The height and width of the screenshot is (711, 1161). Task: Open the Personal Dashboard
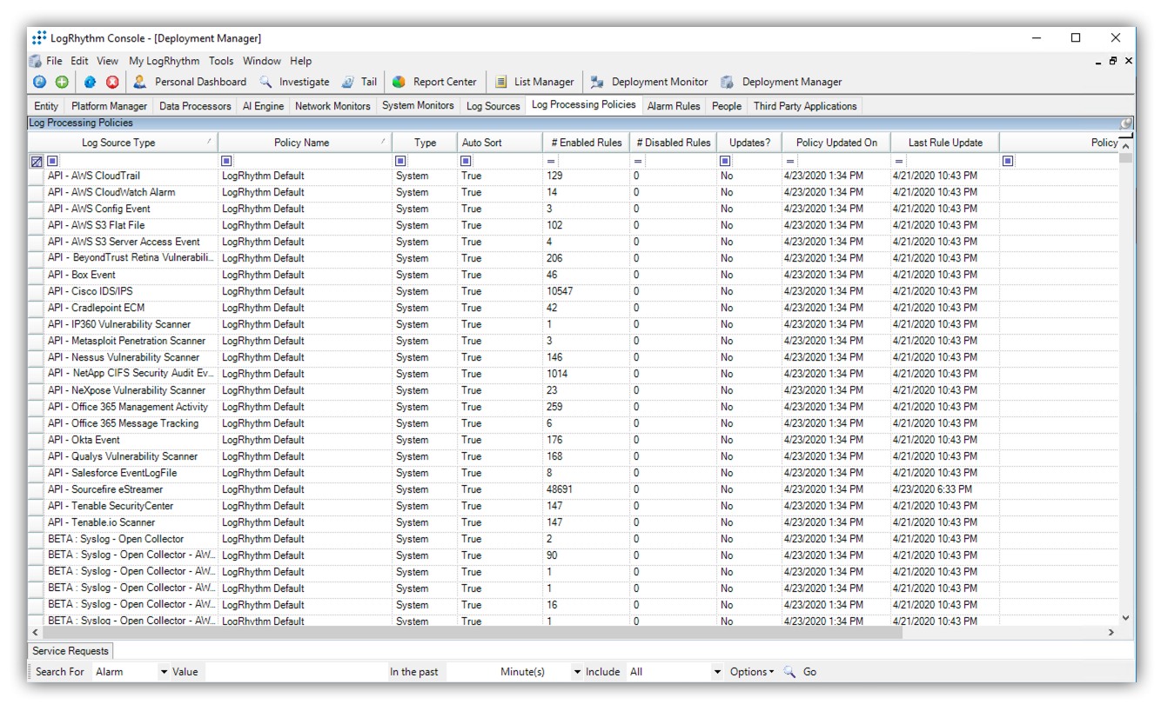199,82
